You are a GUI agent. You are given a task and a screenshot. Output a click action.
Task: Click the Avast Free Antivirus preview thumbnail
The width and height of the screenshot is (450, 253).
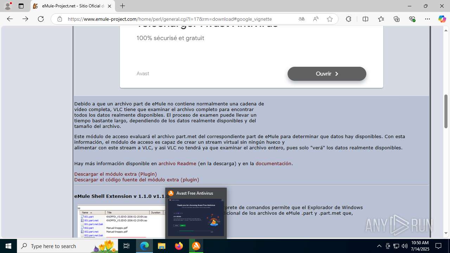(x=196, y=218)
